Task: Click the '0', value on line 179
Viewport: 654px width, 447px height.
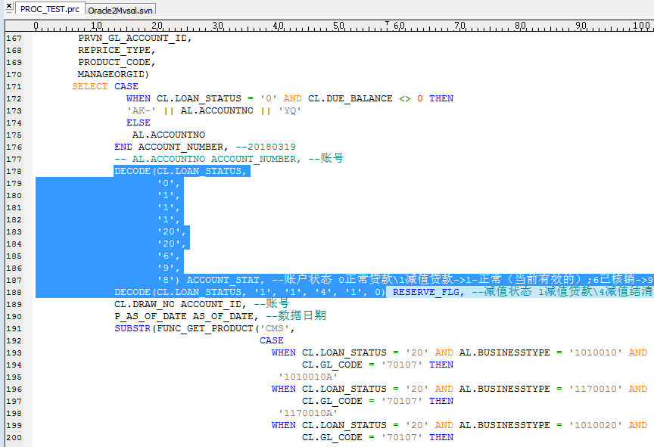Action: pyautogui.click(x=169, y=183)
